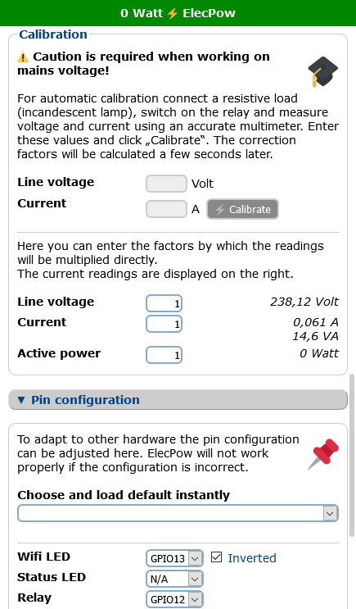The image size is (356, 609).
Task: Click the 0 Watt ElecPow header title
Action: pyautogui.click(x=178, y=13)
